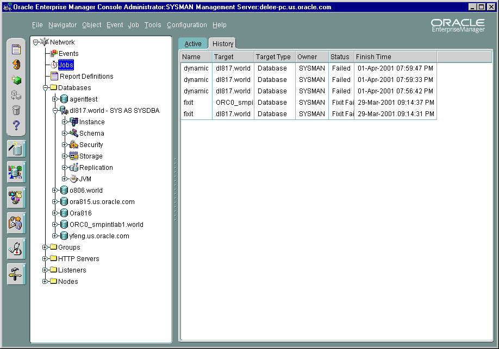The image size is (499, 349).
Task: Collapse the Network tree node
Action: pyautogui.click(x=36, y=42)
